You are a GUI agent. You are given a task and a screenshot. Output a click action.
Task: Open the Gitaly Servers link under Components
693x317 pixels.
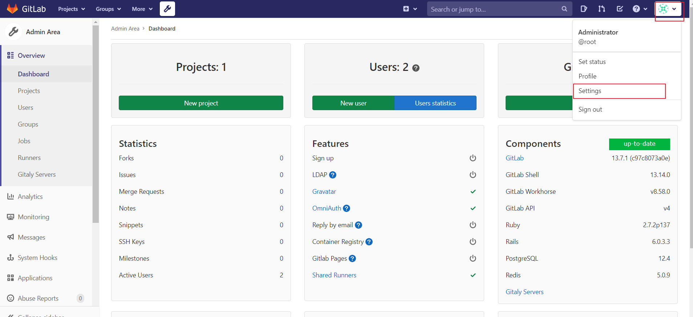point(524,292)
